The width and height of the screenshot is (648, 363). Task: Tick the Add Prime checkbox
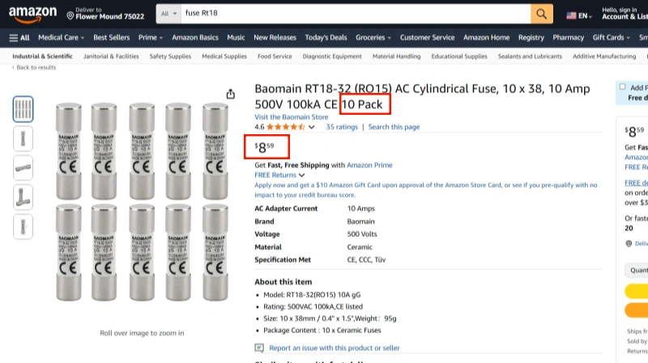point(622,87)
